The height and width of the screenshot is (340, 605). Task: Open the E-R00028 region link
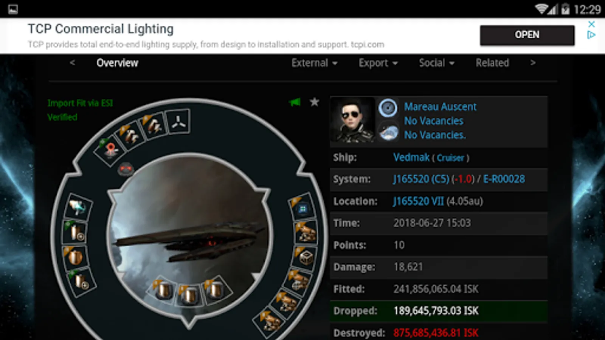504,179
